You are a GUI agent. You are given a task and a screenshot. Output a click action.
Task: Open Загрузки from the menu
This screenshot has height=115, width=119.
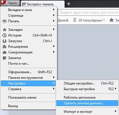point(29,41)
